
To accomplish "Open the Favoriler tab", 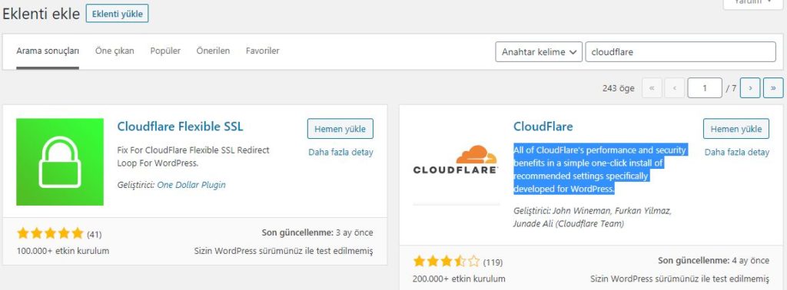I will coord(263,51).
